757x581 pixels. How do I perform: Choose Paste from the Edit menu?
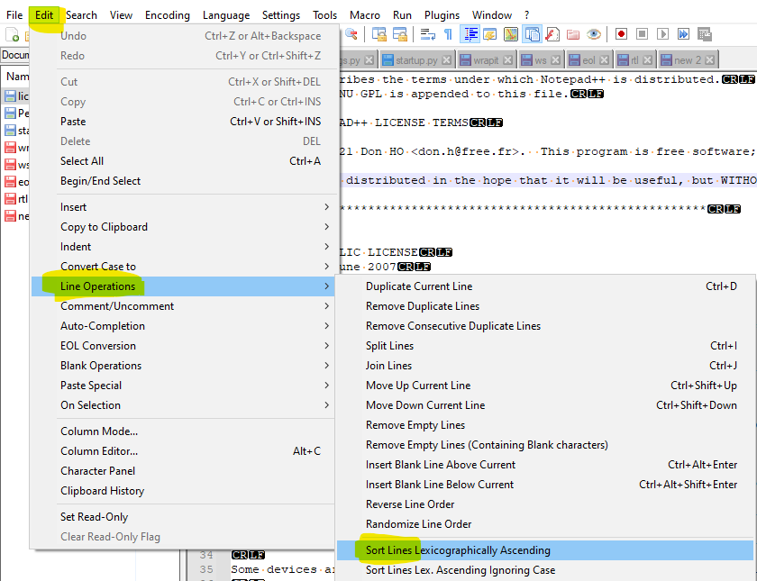[x=183, y=122]
